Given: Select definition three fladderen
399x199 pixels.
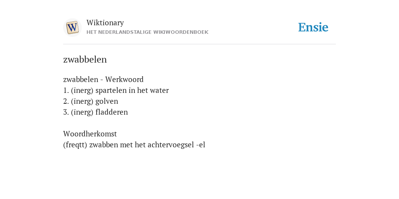Looking at the screenshot, I should point(95,112).
